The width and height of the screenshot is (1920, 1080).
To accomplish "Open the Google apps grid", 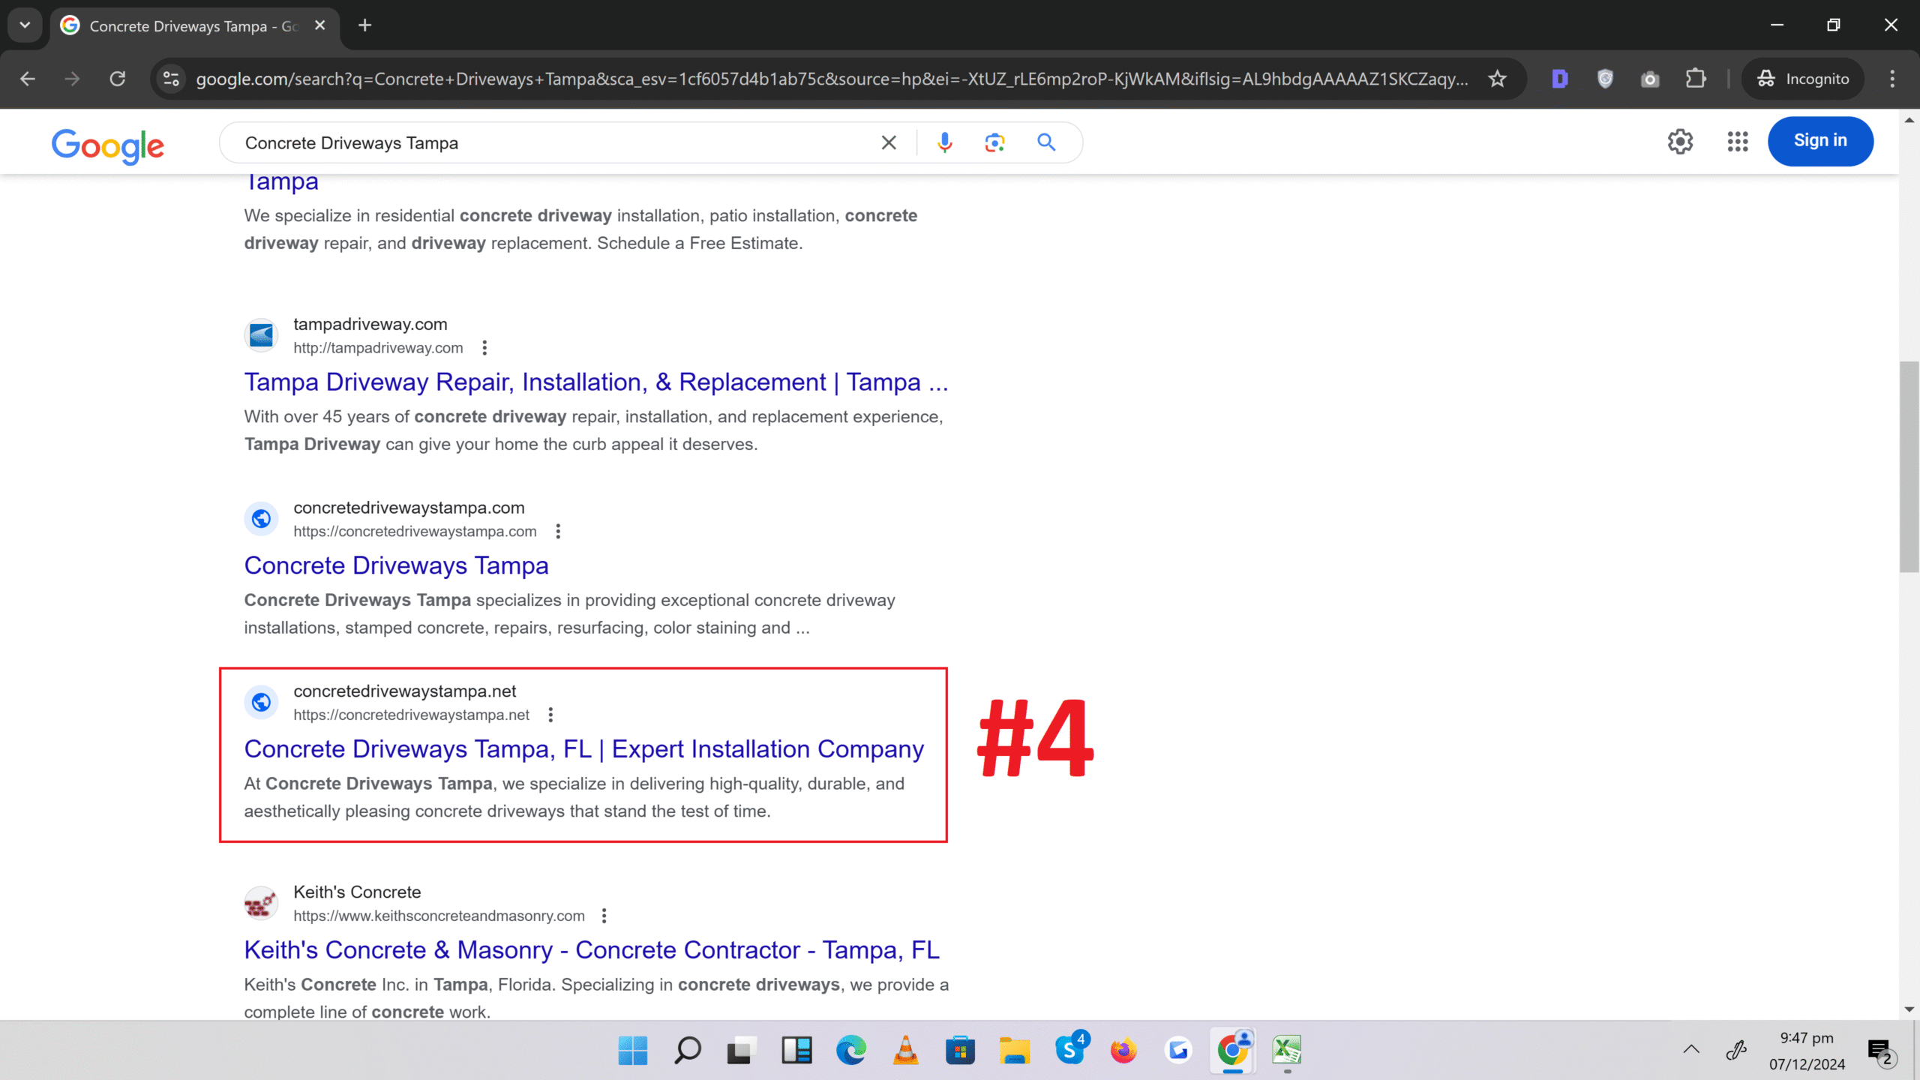I will [x=1737, y=141].
